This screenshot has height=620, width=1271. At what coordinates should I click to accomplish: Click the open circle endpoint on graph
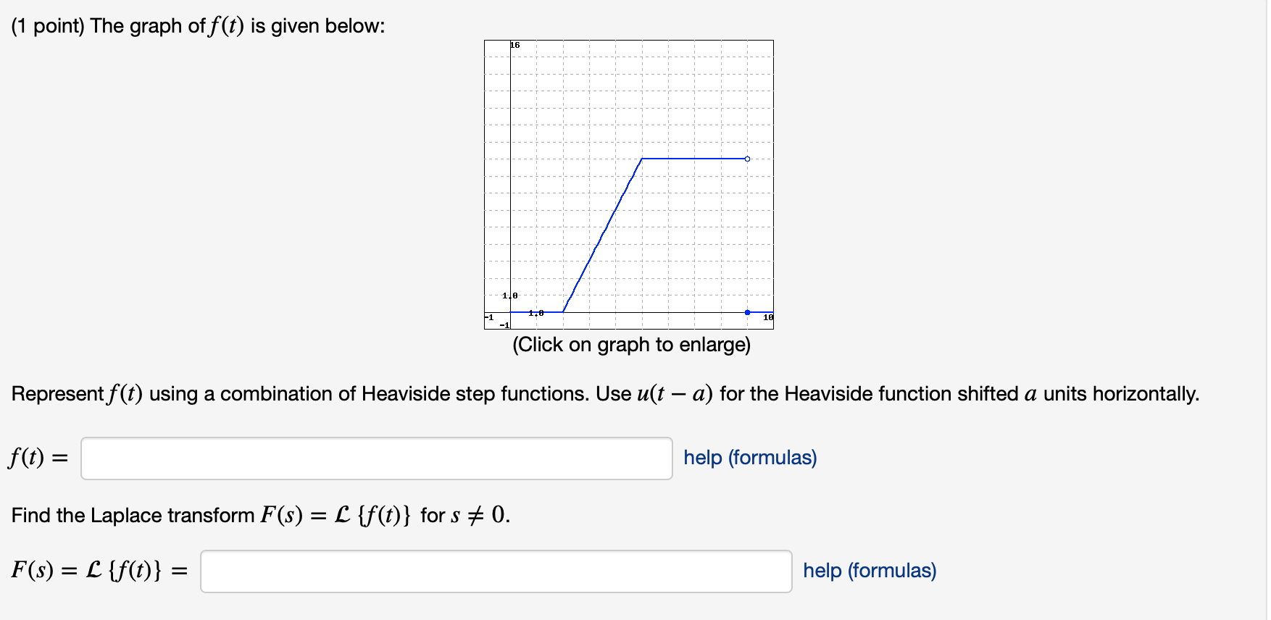click(x=747, y=158)
